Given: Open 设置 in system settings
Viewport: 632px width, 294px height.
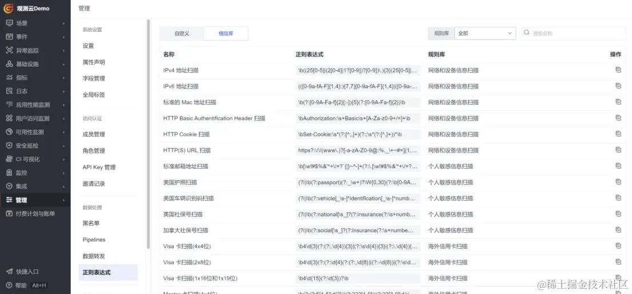Looking at the screenshot, I should (x=88, y=46).
